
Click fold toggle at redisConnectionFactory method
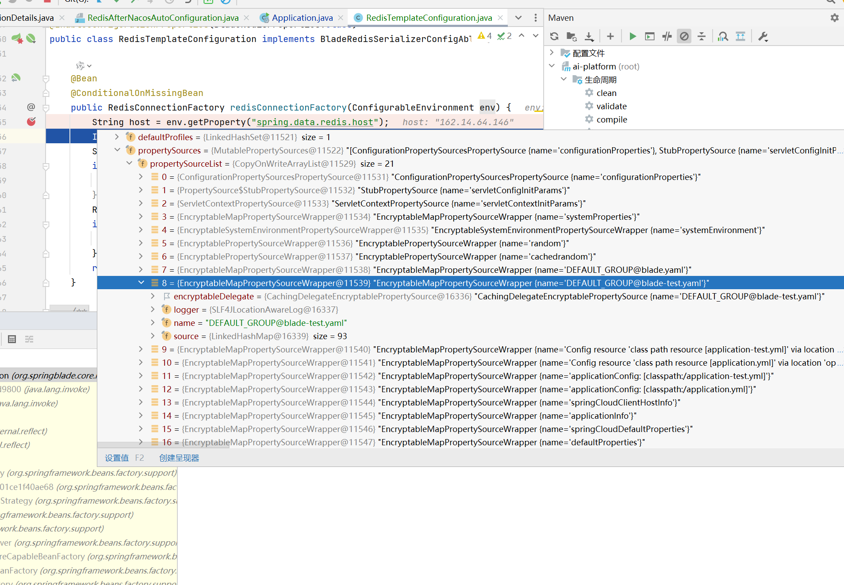tap(46, 107)
